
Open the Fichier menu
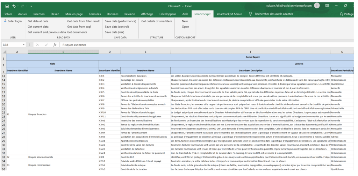8,14
